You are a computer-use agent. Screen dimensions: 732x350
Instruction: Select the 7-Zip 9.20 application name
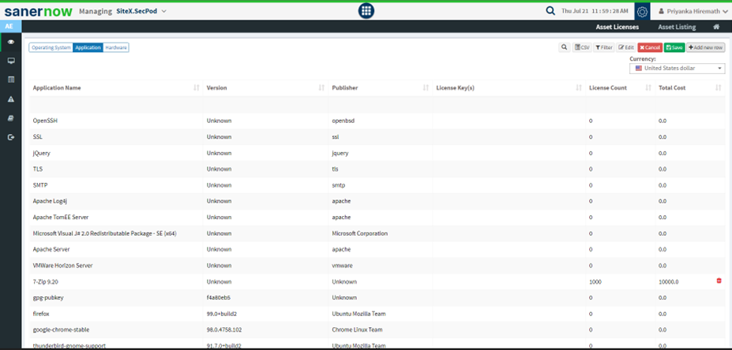coord(45,281)
